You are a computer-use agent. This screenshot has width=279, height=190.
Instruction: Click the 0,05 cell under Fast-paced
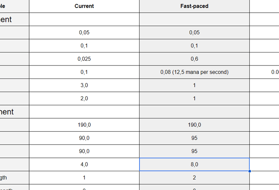[x=194, y=33]
